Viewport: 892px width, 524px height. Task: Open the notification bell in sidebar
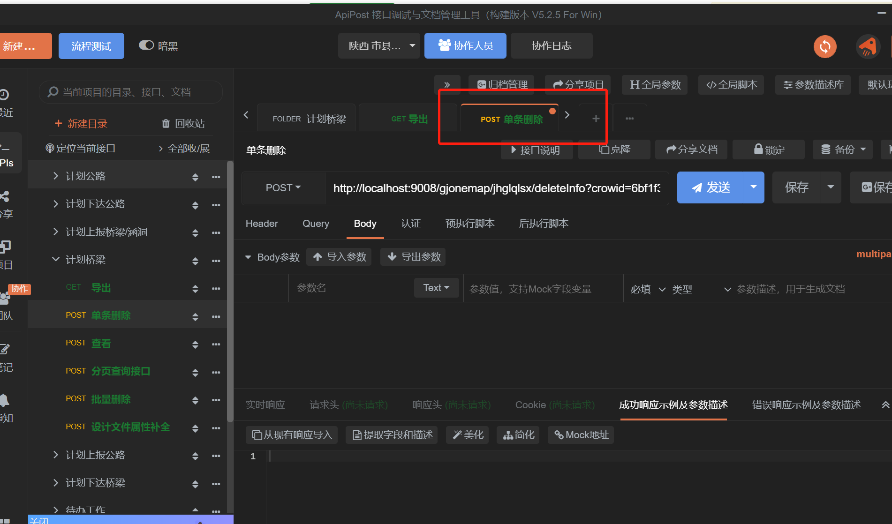[x=4, y=400]
